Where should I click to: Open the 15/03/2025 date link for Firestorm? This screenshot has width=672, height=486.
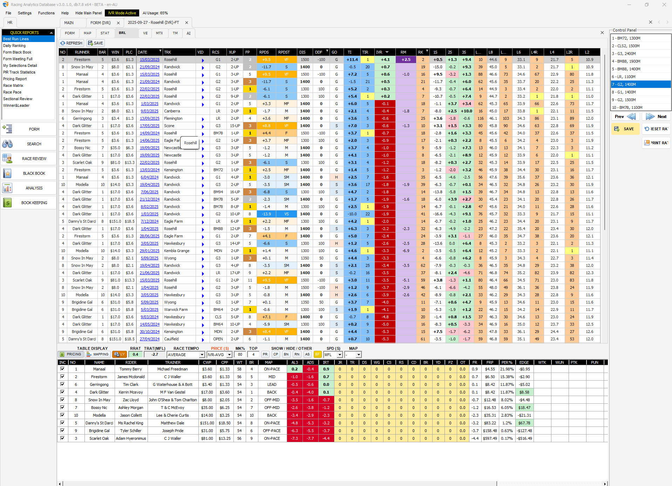149,60
